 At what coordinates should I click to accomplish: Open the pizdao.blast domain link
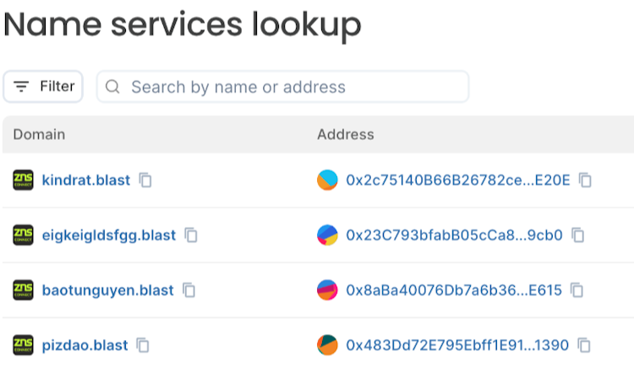pyautogui.click(x=85, y=345)
